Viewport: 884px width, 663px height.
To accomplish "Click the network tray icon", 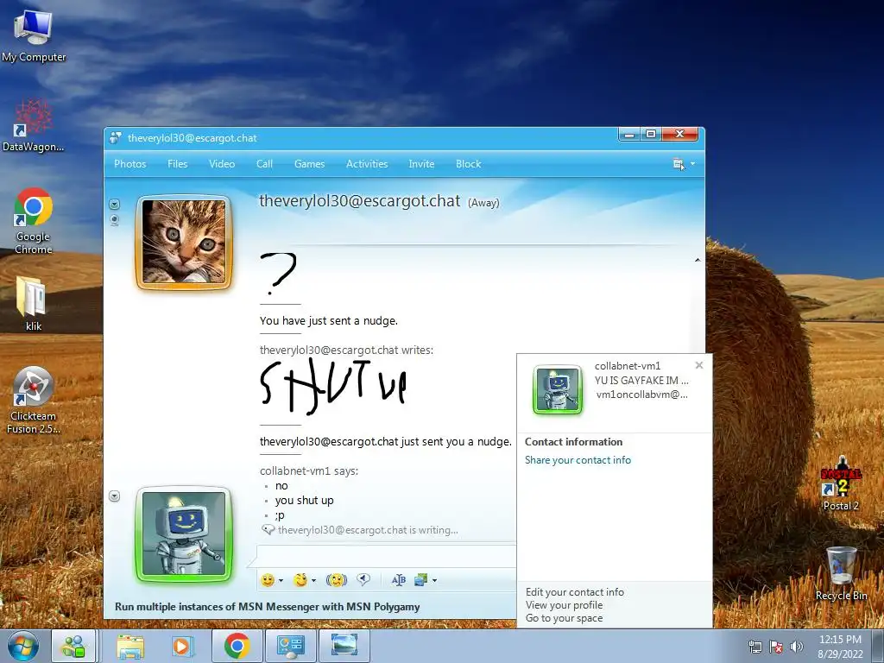I will [x=755, y=647].
